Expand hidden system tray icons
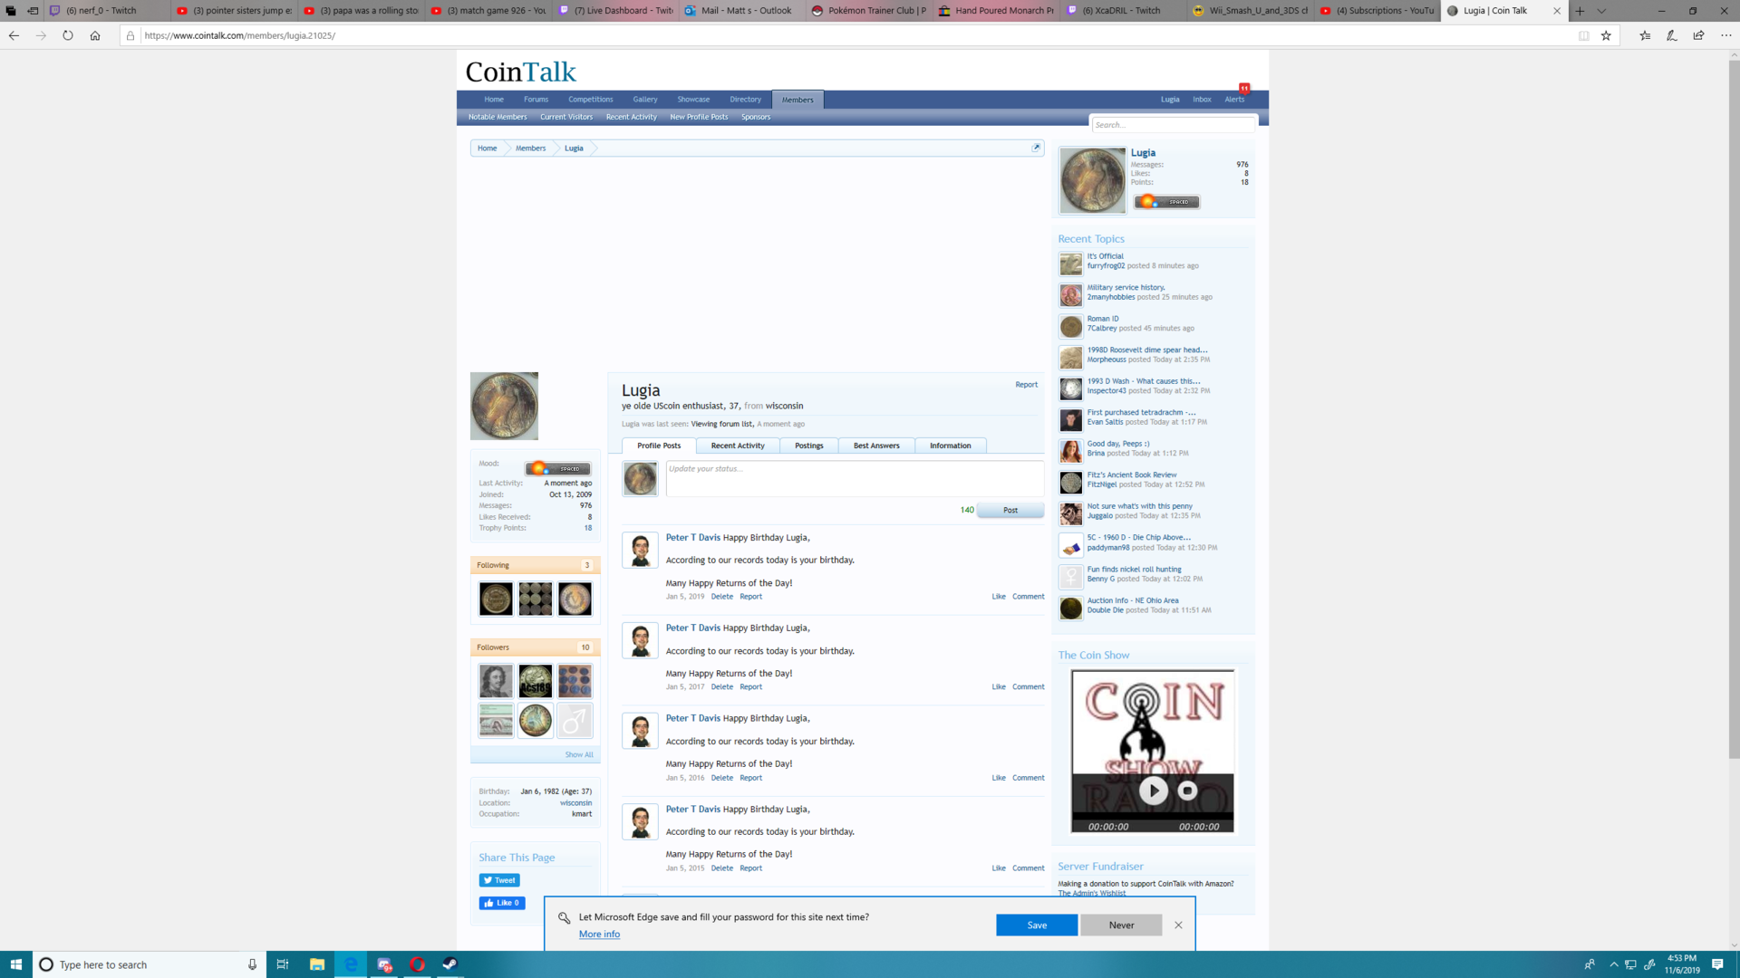The image size is (1740, 978). [x=1613, y=964]
